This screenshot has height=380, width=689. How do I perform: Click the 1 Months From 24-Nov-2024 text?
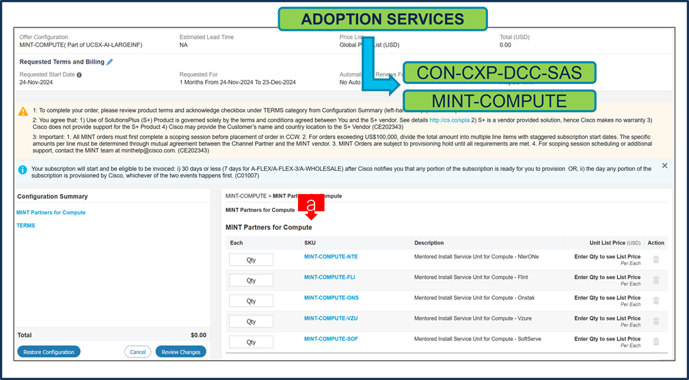point(238,82)
